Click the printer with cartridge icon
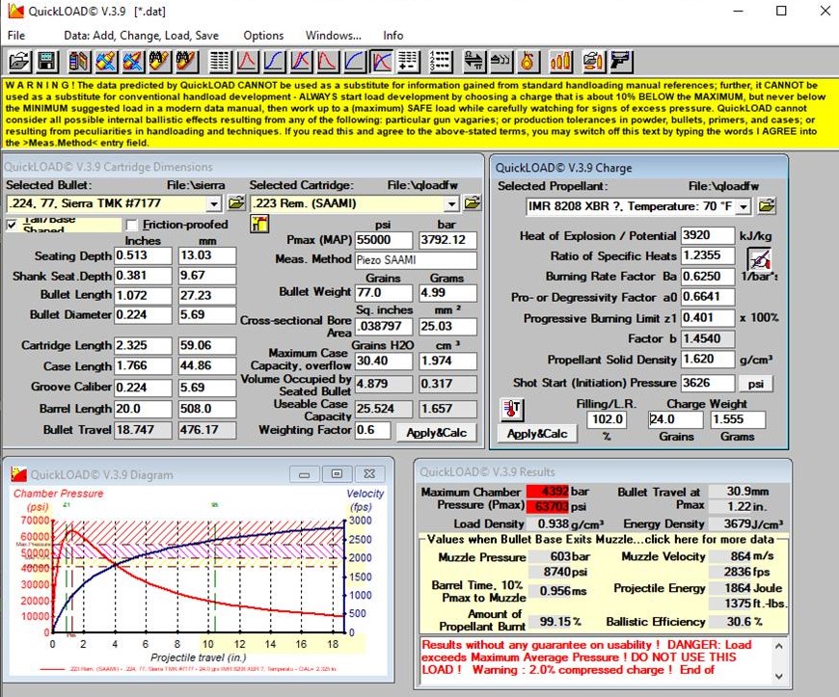 593,62
